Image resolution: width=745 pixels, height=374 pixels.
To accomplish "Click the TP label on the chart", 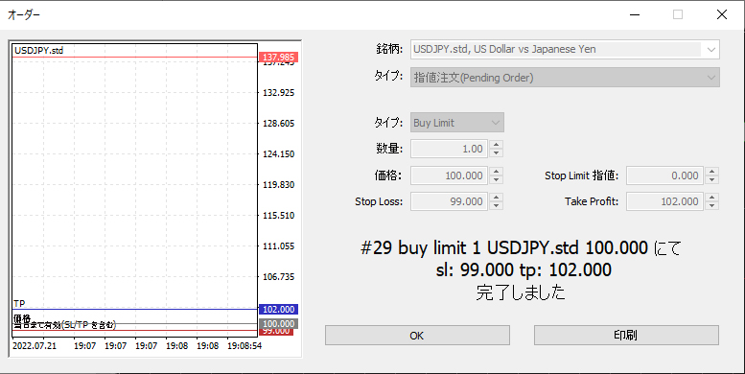I will (19, 303).
